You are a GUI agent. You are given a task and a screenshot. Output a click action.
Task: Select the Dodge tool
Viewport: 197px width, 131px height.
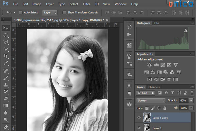(x=6, y=120)
